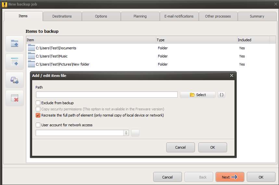This screenshot has height=185, width=279.
Task: Click folder icon of New folder row
Action: coord(32,64)
